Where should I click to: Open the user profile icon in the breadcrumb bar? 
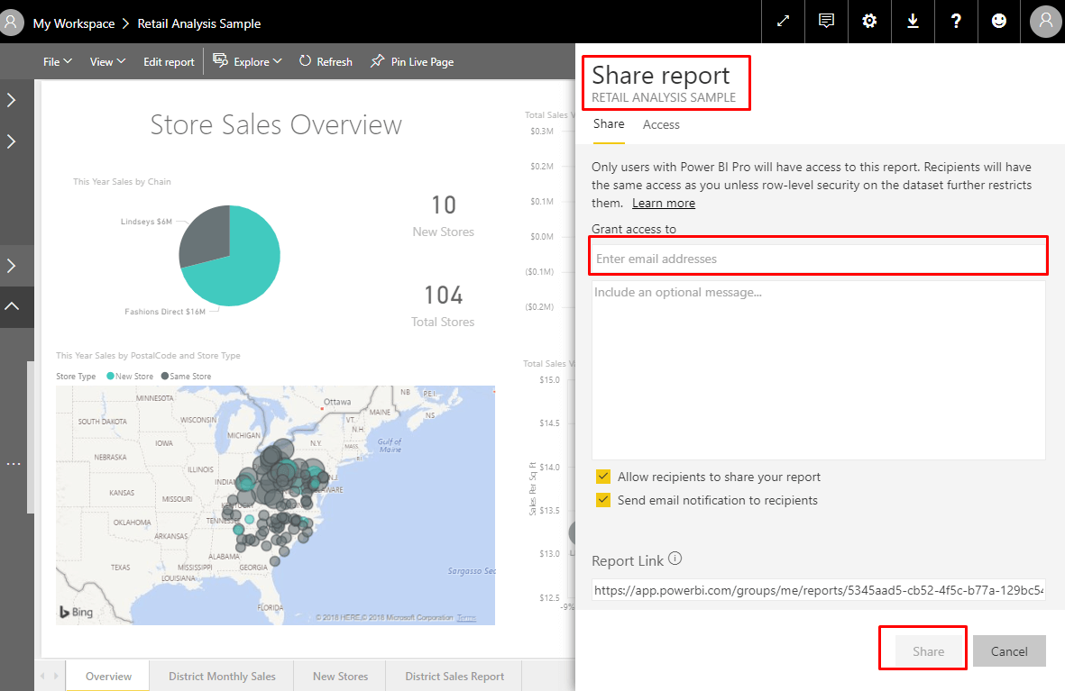(x=10, y=23)
